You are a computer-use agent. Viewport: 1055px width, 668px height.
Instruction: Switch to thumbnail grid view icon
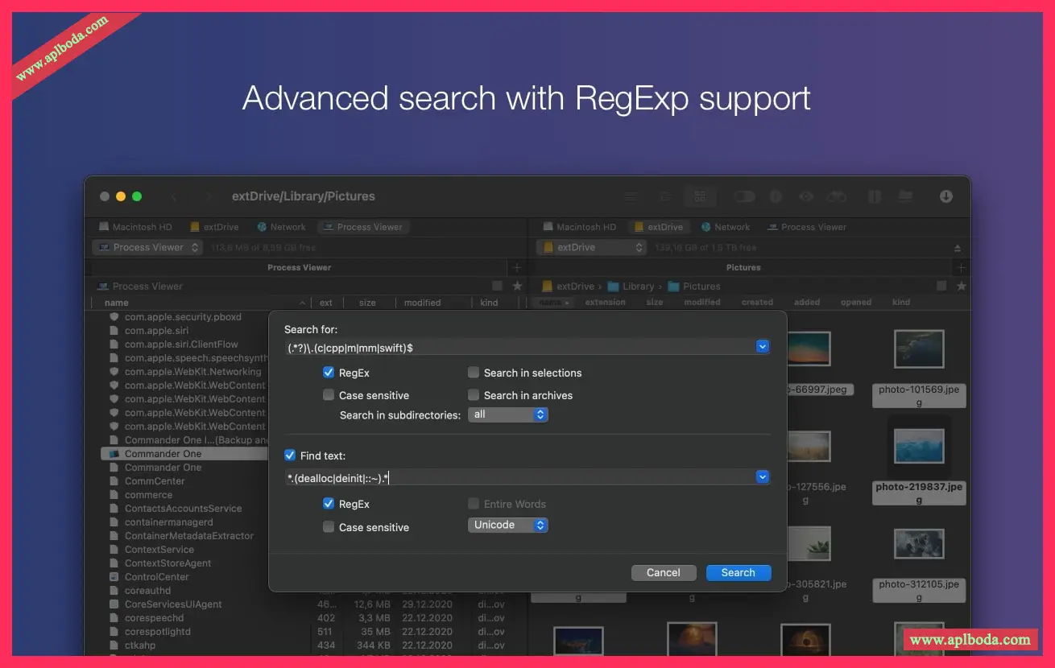click(x=699, y=196)
